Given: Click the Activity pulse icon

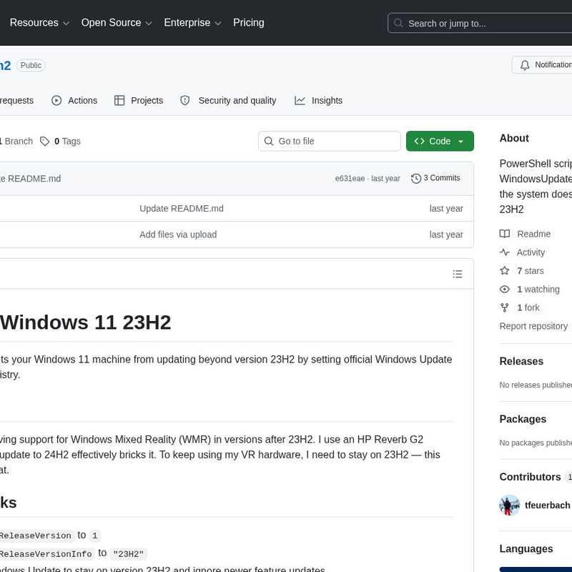Looking at the screenshot, I should pos(505,252).
